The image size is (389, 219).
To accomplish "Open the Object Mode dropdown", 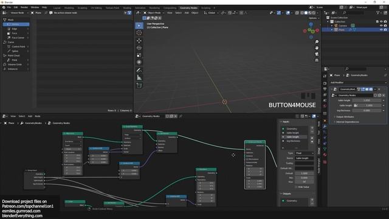I will (x=154, y=13).
